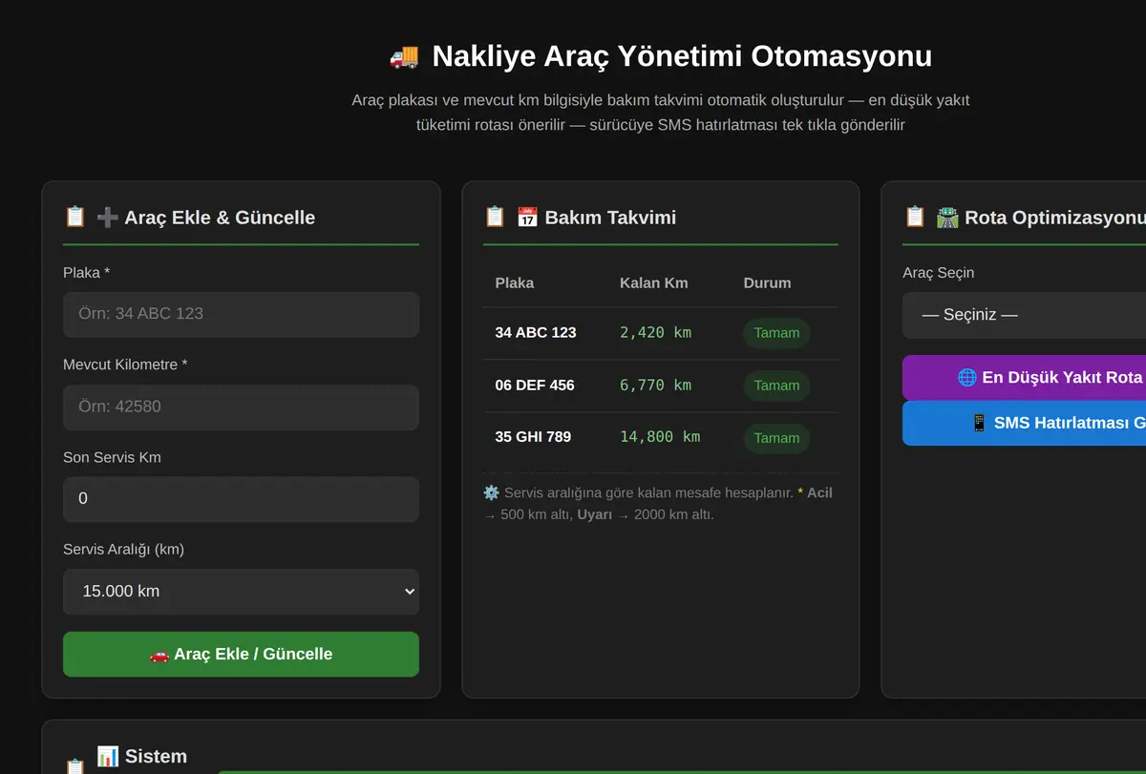Click the Son Servis Km field
The image size is (1146, 774).
[241, 498]
